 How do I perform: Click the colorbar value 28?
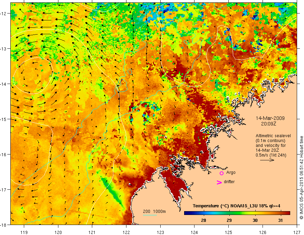click(203, 220)
